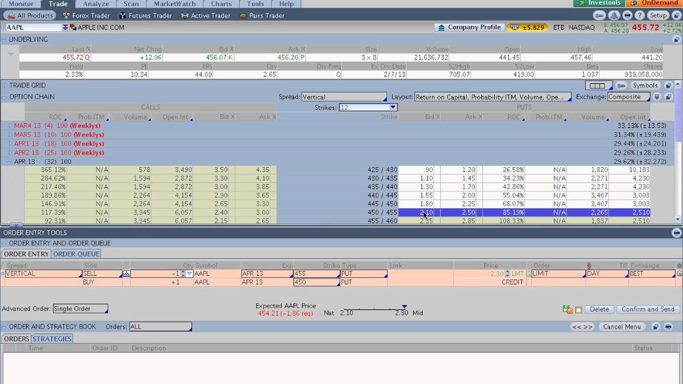Click the AAPL symbol input field

(34, 27)
